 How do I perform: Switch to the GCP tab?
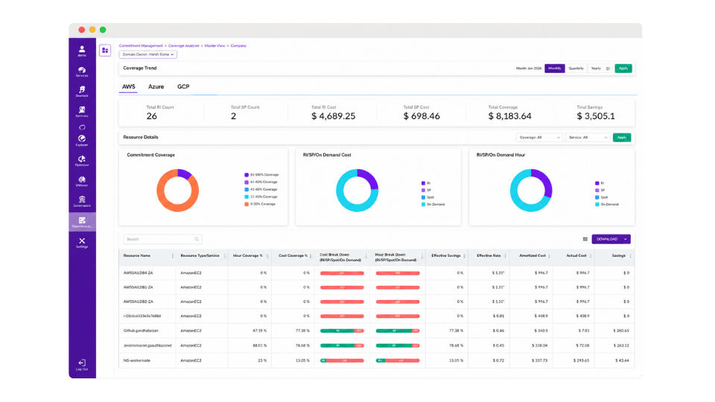tap(183, 86)
